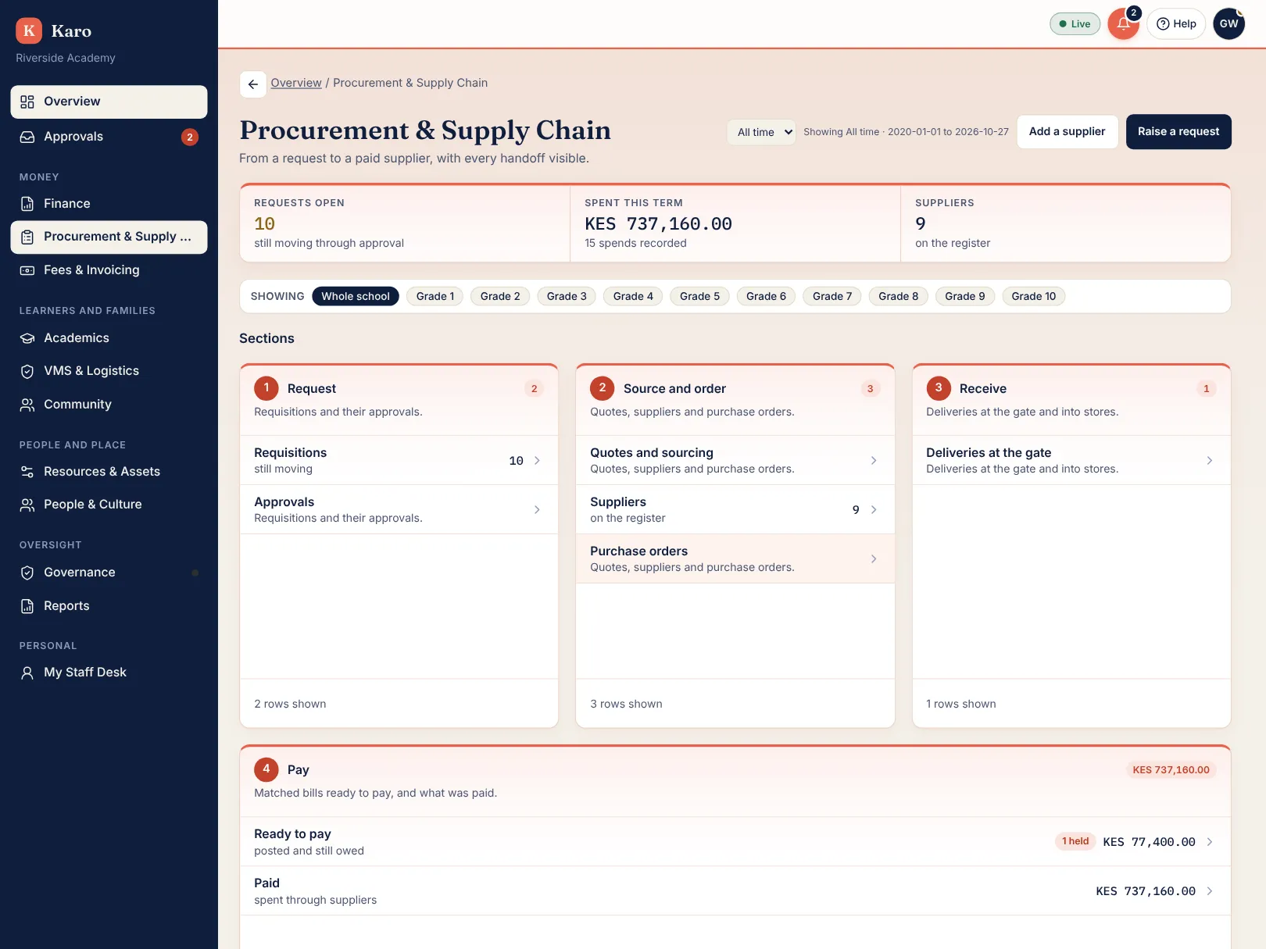1266x949 pixels.
Task: Open notifications bell icon
Action: click(1123, 23)
